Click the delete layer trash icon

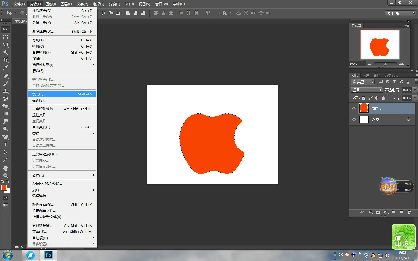pyautogui.click(x=409, y=212)
